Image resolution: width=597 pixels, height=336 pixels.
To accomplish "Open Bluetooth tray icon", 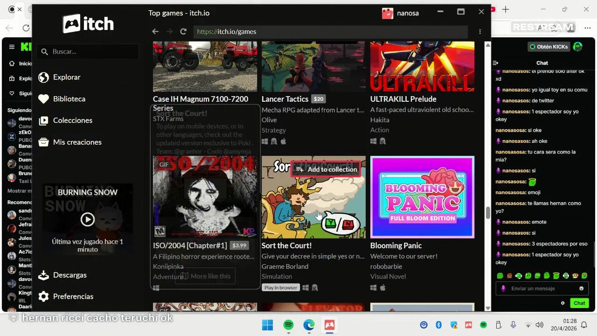I will point(438,325).
